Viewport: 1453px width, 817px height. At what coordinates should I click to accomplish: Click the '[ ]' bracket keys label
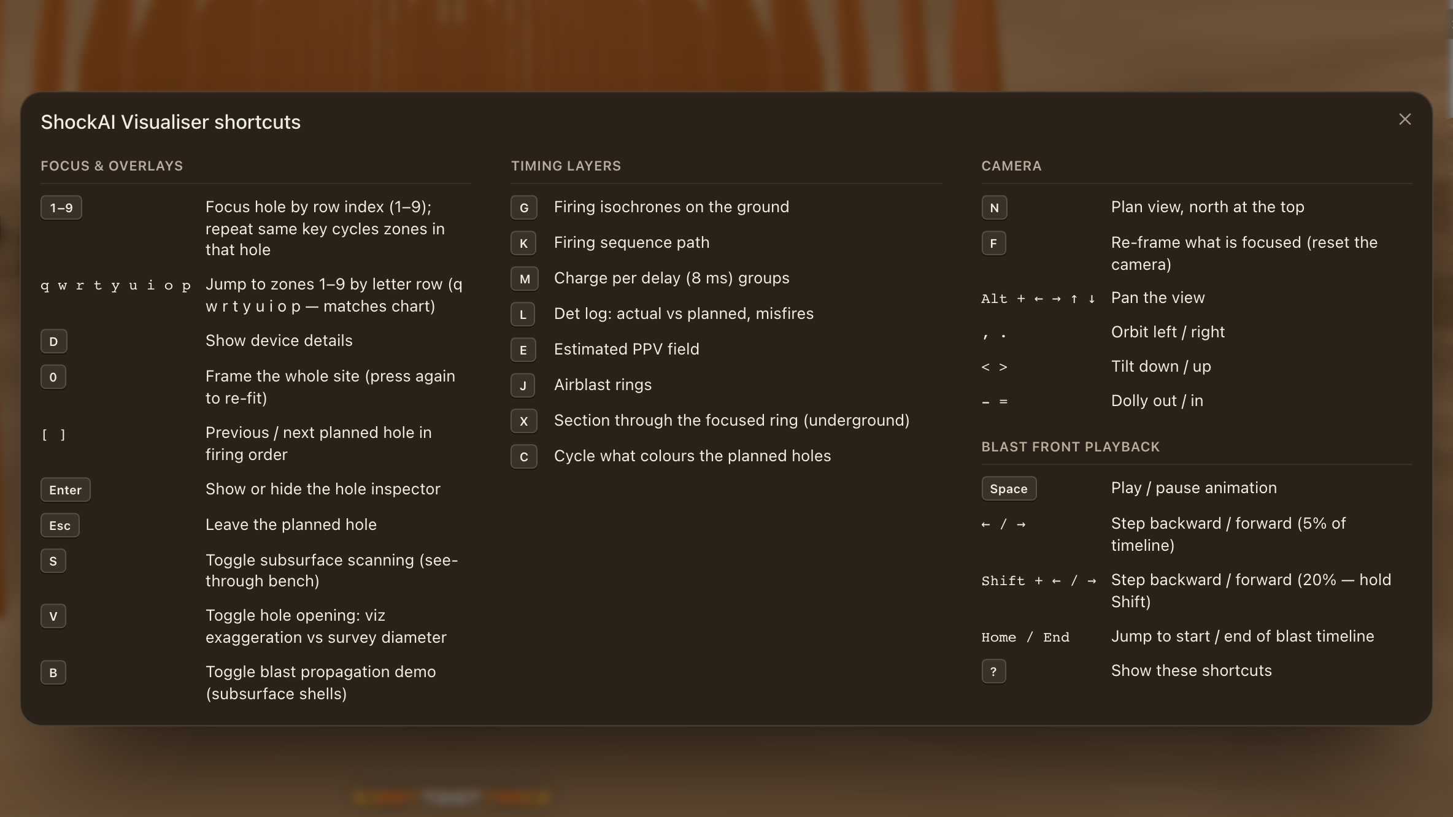pos(53,435)
